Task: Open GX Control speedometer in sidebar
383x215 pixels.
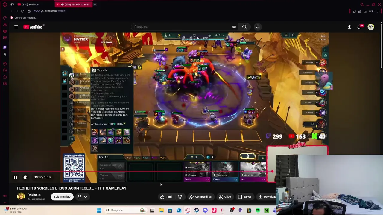Action: tap(5, 18)
